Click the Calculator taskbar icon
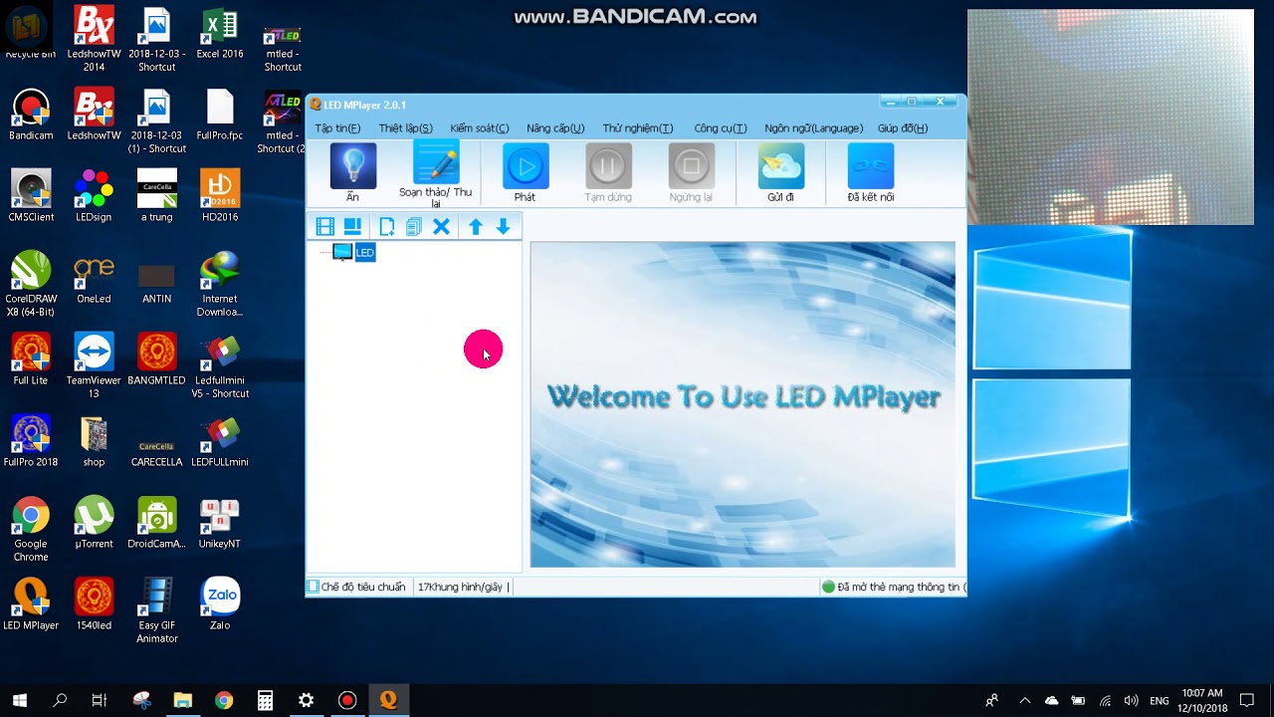 265,700
